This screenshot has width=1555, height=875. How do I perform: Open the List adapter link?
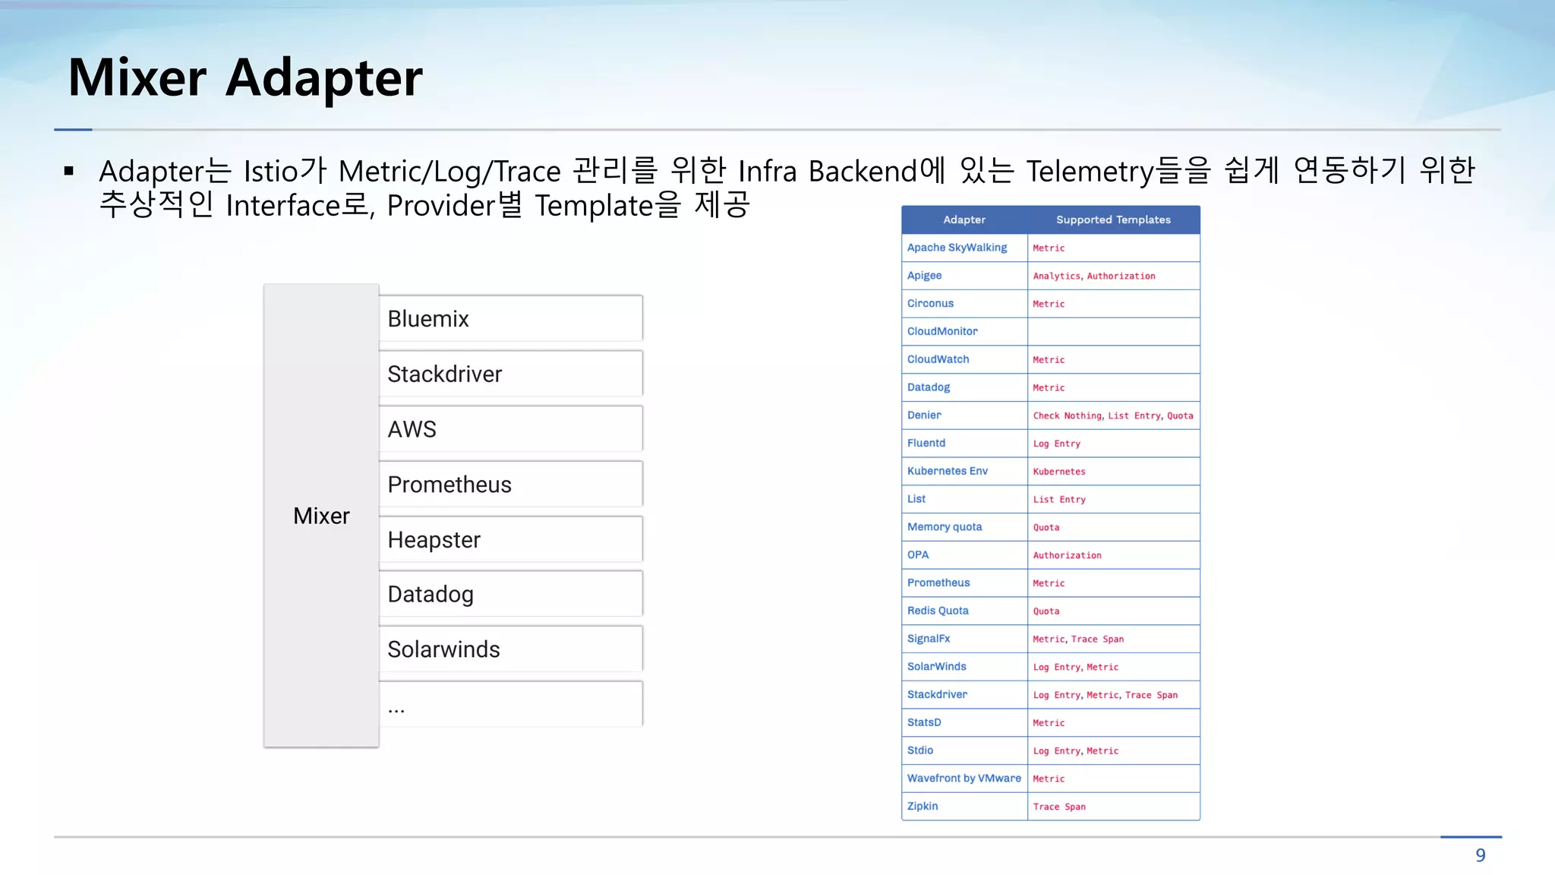click(916, 499)
